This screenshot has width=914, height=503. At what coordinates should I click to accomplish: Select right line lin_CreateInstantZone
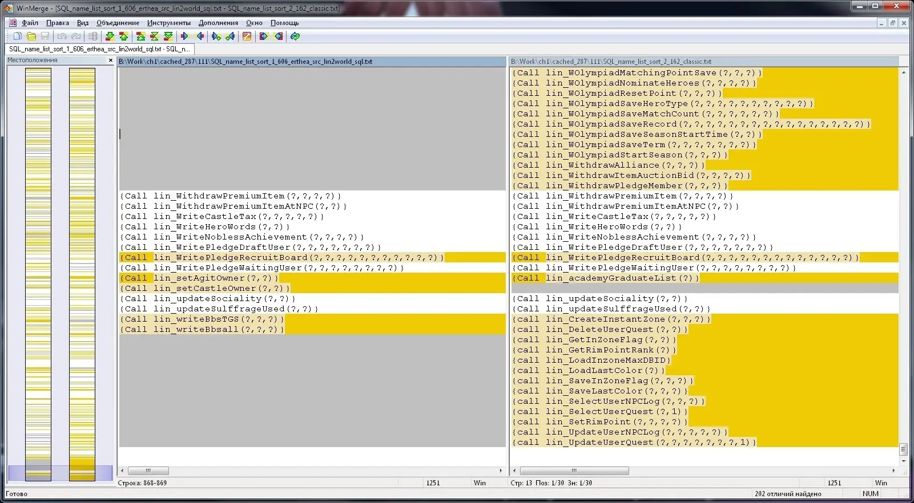point(704,319)
